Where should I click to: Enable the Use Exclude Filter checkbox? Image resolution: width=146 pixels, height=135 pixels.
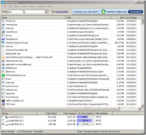pyautogui.click(x=50, y=11)
